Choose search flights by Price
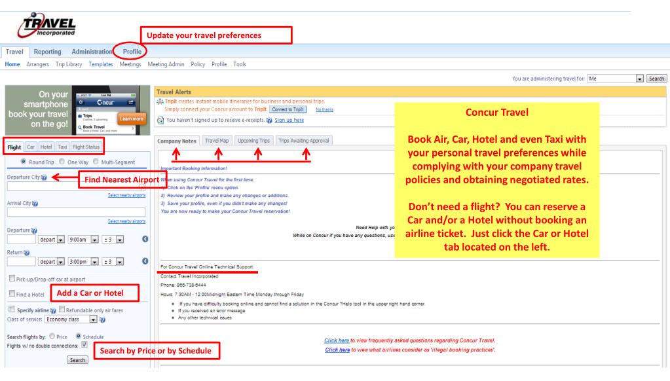 (52, 336)
